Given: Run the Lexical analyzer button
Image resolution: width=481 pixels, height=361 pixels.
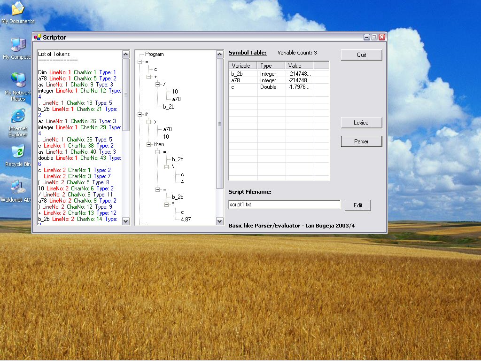Looking at the screenshot, I should coord(361,123).
